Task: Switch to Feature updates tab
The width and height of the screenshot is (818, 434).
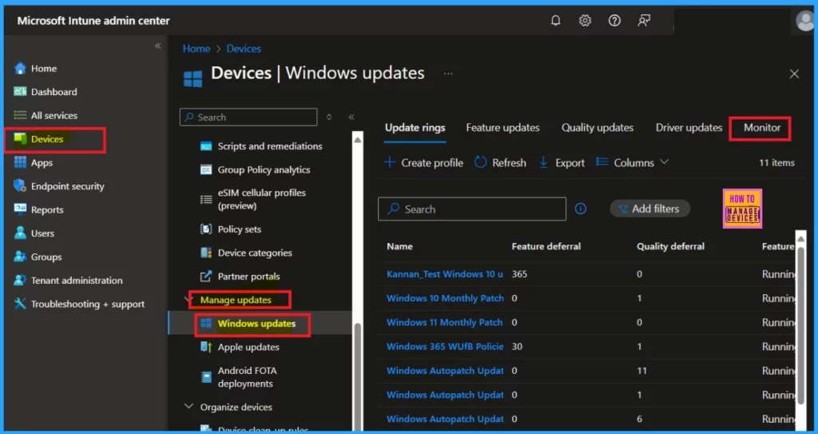Action: pyautogui.click(x=503, y=127)
